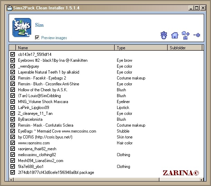Click the Sims2Pack window title icon
Image resolution: width=211 pixels, height=186 pixels.
tap(10, 8)
